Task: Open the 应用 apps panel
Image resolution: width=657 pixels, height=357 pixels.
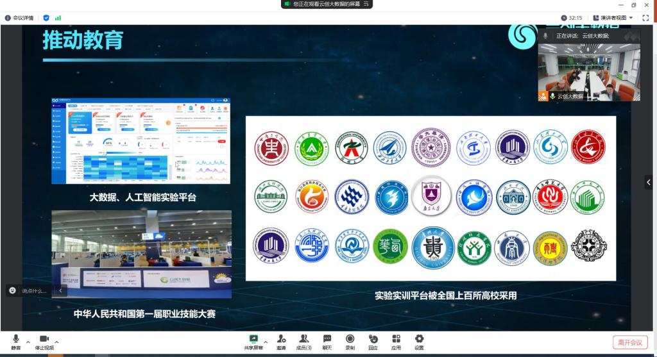Action: tap(396, 342)
